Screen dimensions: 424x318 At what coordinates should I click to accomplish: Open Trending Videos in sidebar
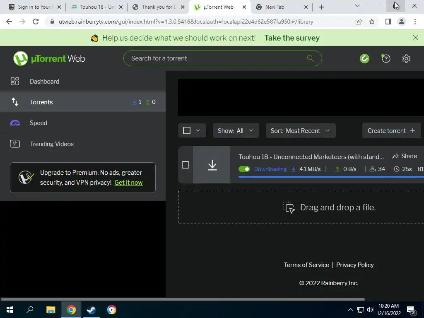tap(83, 144)
